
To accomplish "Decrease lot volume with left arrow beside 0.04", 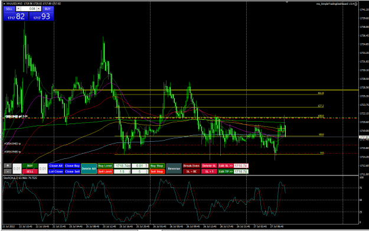I will click(x=18, y=9).
